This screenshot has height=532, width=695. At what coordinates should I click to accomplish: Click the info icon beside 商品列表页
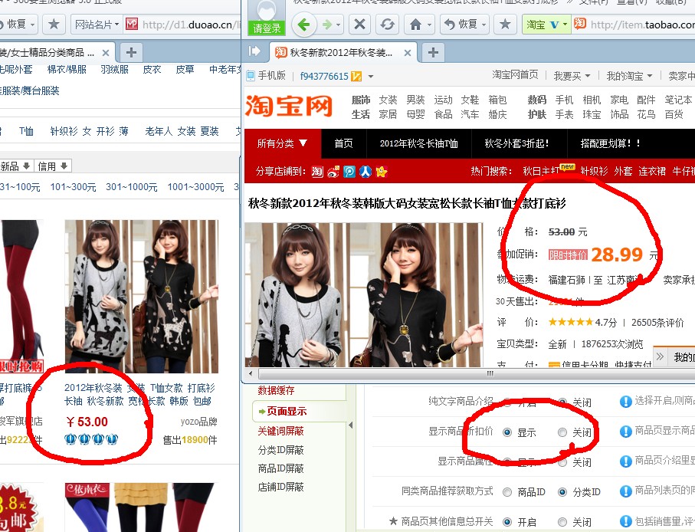coord(625,491)
